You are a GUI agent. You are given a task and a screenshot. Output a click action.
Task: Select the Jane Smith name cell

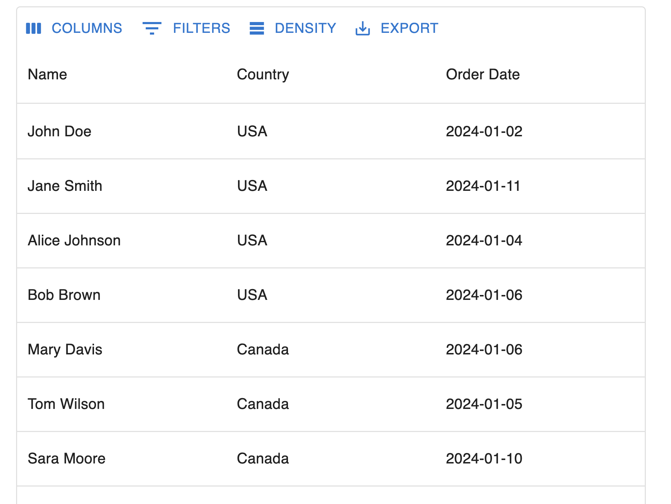tap(65, 186)
